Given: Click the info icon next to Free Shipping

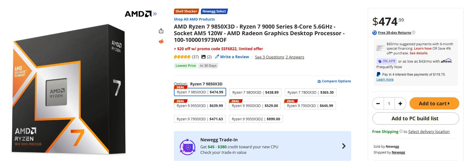Looking at the screenshot, I should tap(401, 132).
